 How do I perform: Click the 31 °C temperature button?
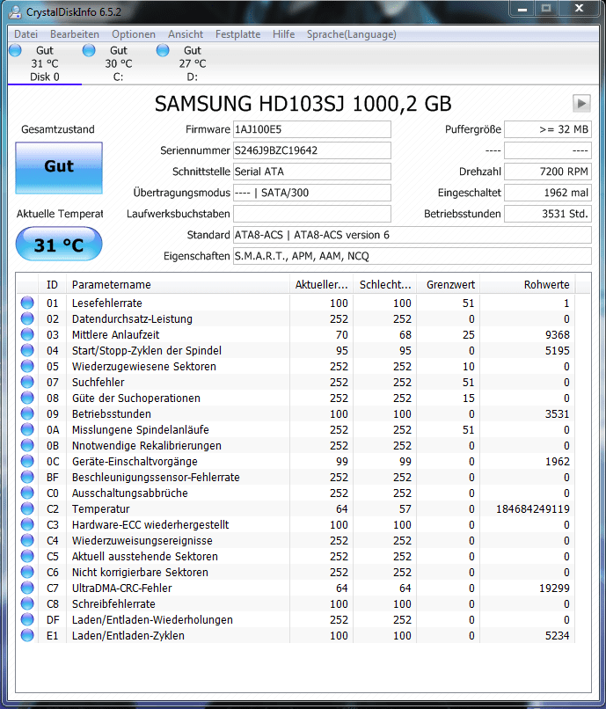coord(59,245)
